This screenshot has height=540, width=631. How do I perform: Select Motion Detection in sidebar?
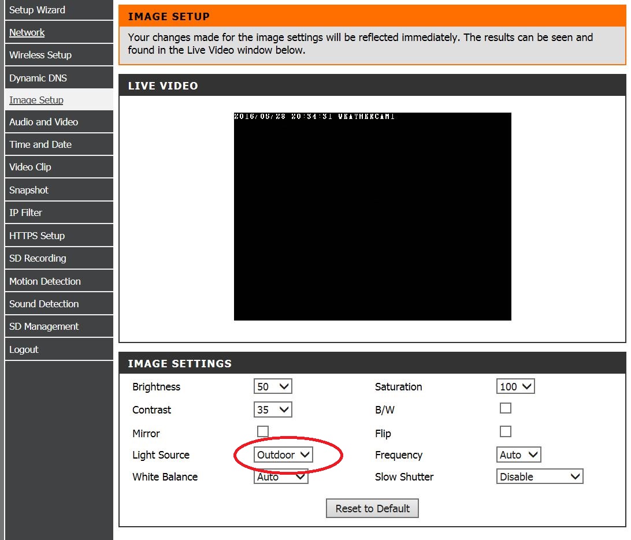coord(45,282)
